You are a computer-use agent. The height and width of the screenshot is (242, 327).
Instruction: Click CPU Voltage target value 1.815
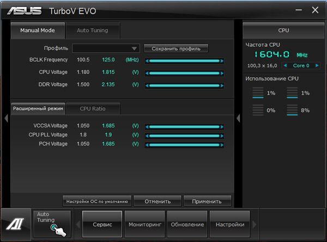[108, 72]
